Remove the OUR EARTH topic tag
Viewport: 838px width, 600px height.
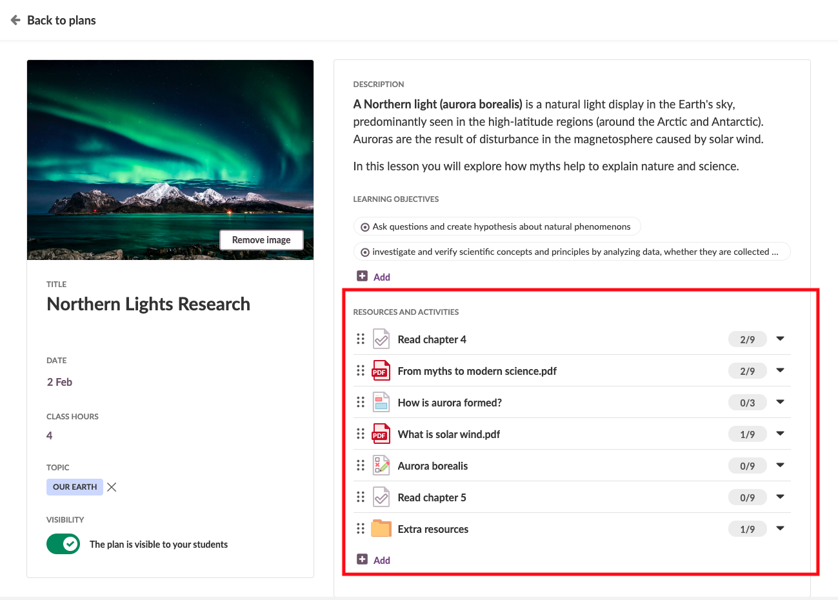click(x=112, y=487)
